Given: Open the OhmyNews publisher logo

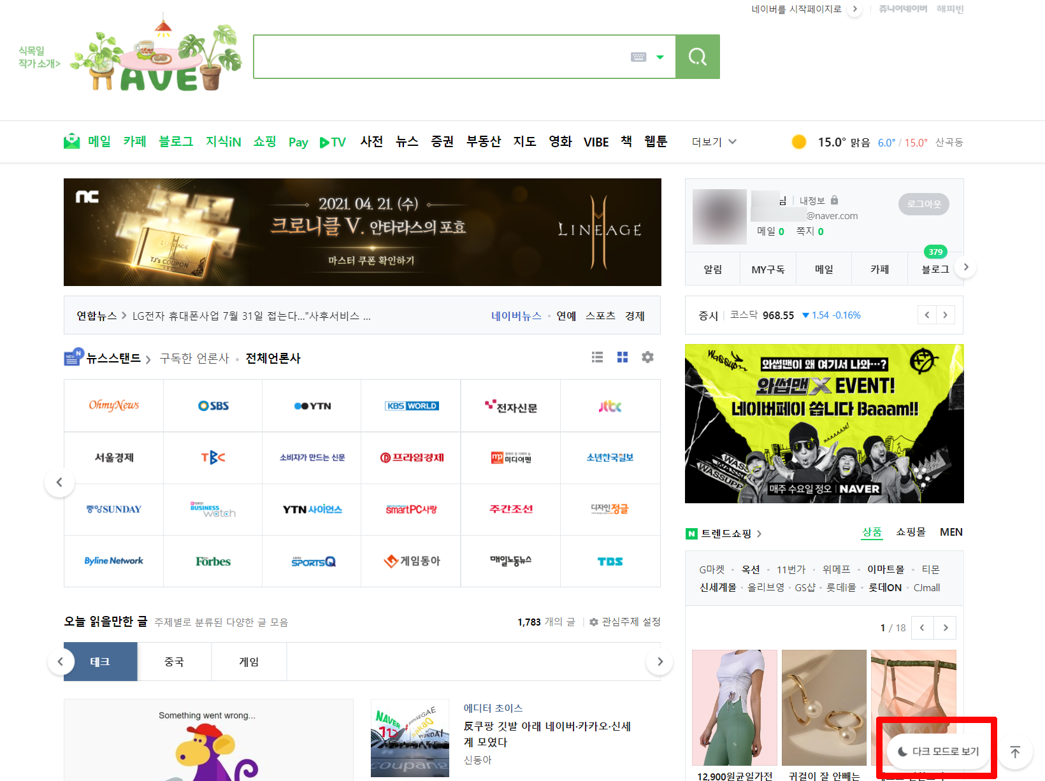Looking at the screenshot, I should (x=114, y=406).
